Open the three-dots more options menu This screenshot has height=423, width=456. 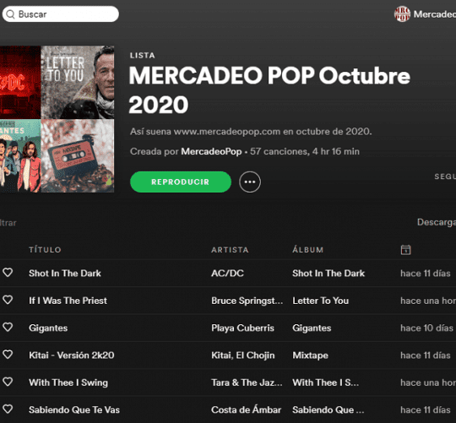point(250,182)
